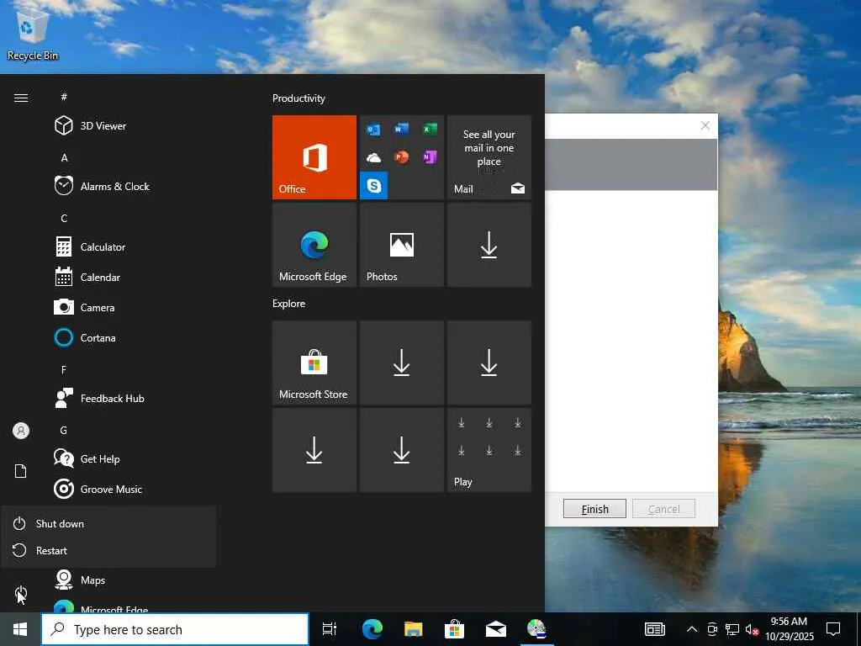This screenshot has width=861, height=646.
Task: Click the F letter group header
Action: [64, 370]
